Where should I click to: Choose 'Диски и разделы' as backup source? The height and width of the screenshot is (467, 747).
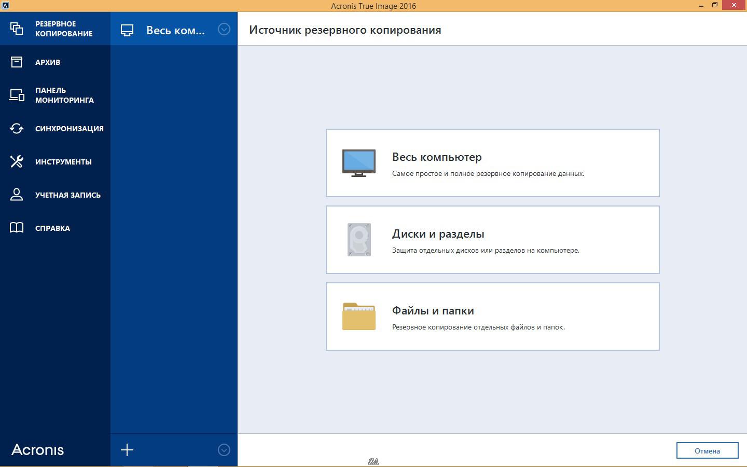click(492, 240)
